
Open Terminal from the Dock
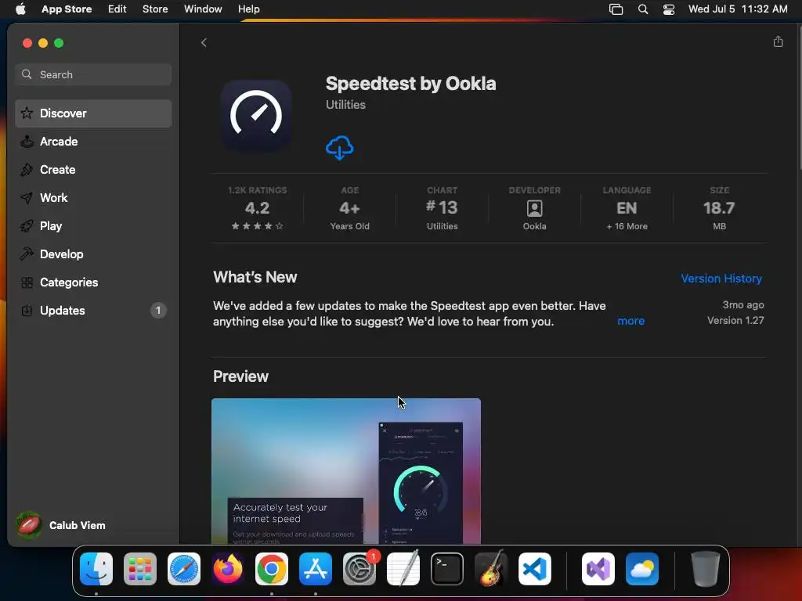point(447,569)
